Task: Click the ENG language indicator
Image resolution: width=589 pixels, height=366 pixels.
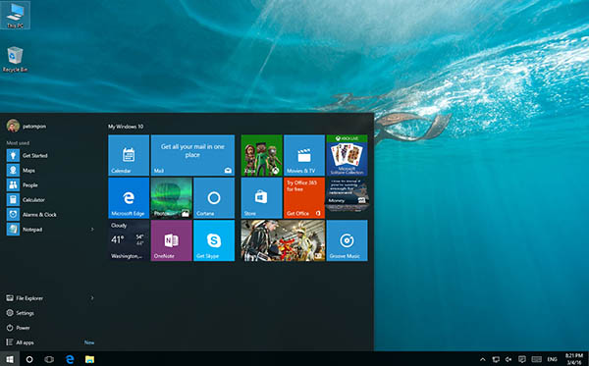Action: click(552, 359)
